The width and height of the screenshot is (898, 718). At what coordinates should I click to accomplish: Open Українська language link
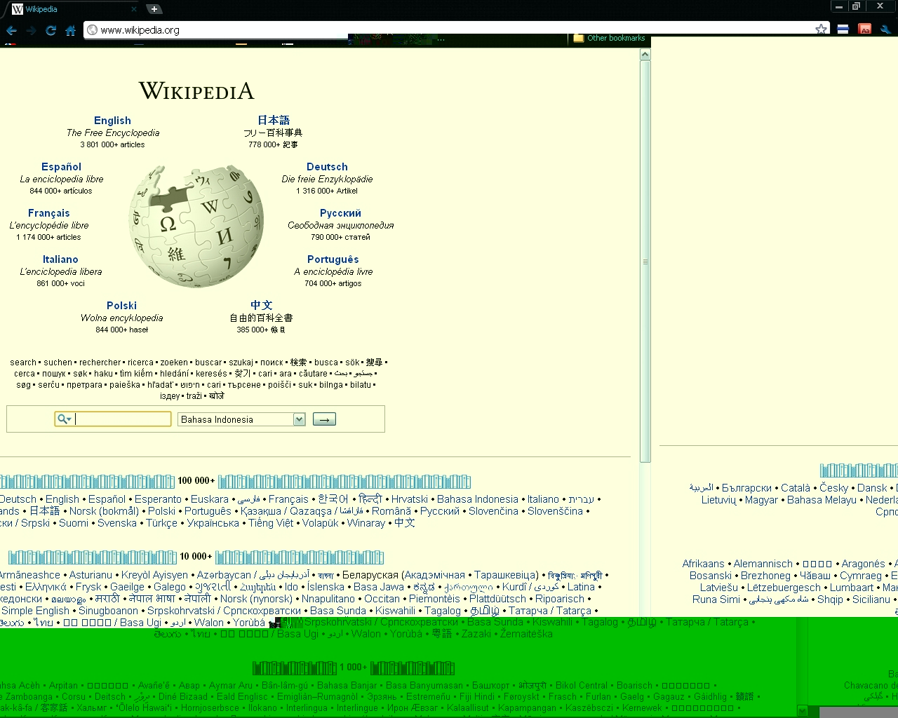point(213,523)
